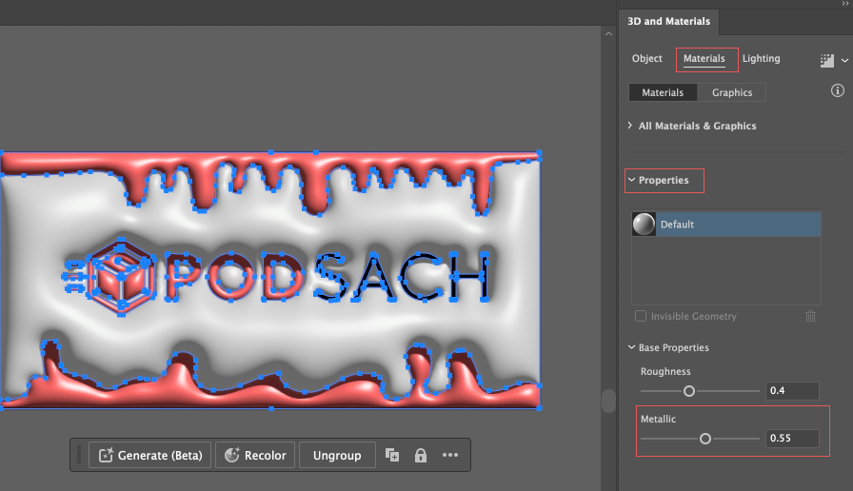Click the Generate (Beta) button

(149, 455)
